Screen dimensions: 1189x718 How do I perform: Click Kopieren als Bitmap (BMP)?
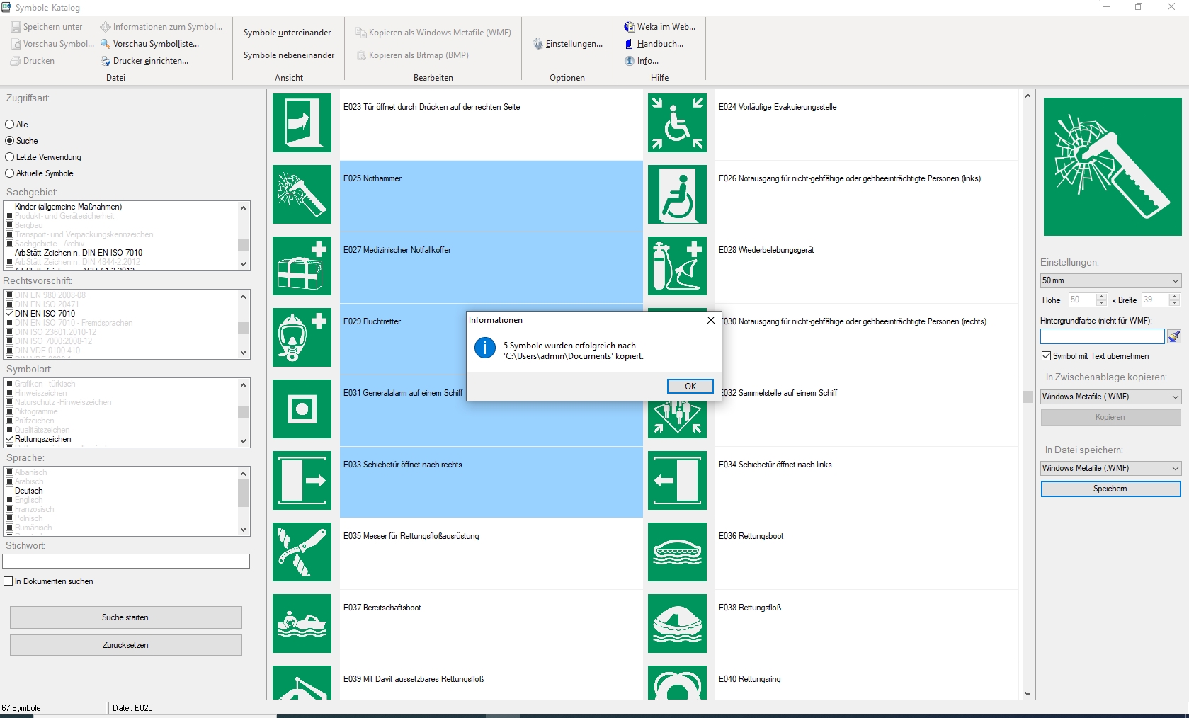click(412, 55)
